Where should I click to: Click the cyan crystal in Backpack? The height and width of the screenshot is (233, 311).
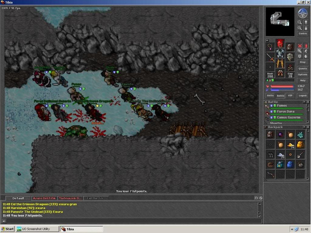(x=300, y=135)
